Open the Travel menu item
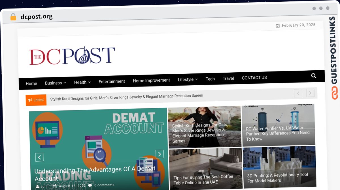Image resolution: width=340 pixels, height=190 pixels. 228,78
